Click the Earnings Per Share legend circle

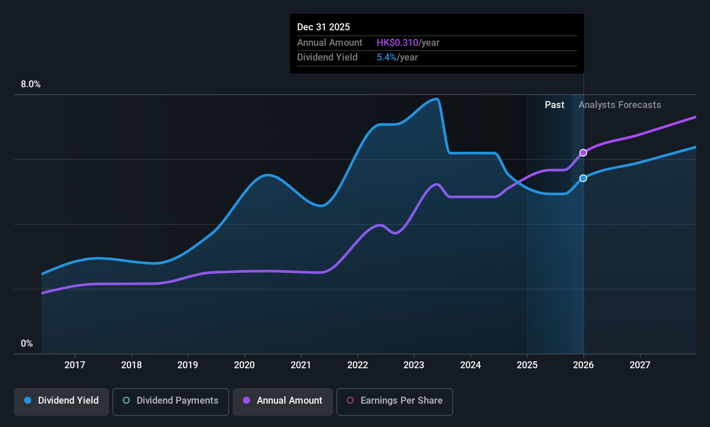click(350, 401)
